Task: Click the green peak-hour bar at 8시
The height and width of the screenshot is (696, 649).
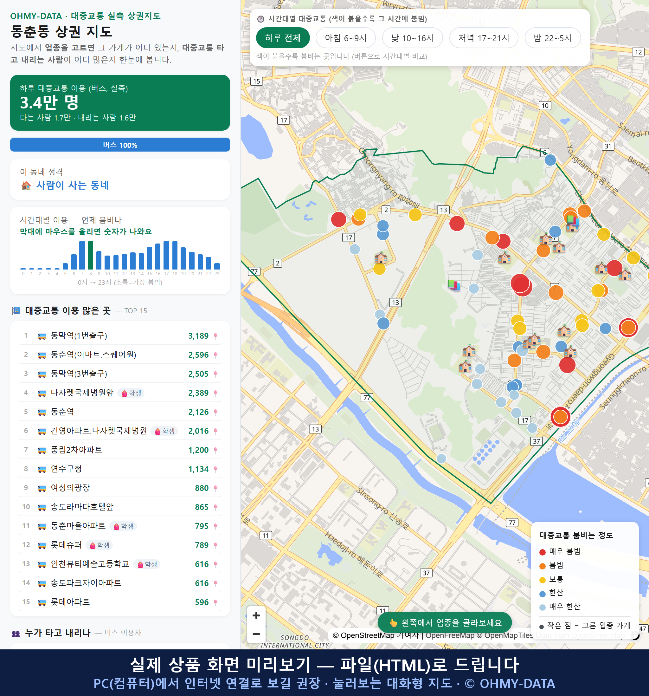Action: pyautogui.click(x=91, y=255)
